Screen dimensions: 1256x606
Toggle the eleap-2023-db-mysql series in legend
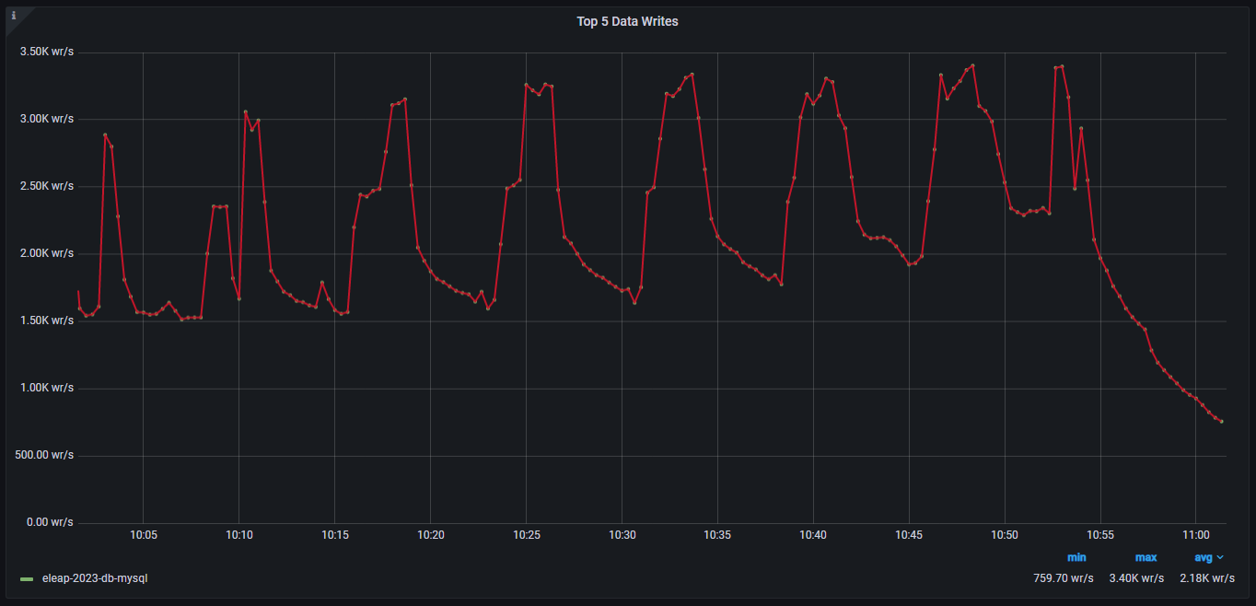[x=94, y=578]
